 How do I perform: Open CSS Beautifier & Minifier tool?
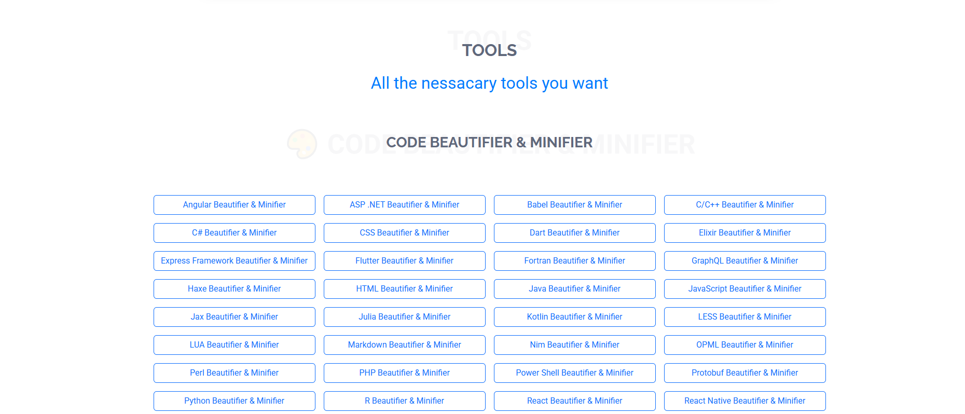coord(405,233)
